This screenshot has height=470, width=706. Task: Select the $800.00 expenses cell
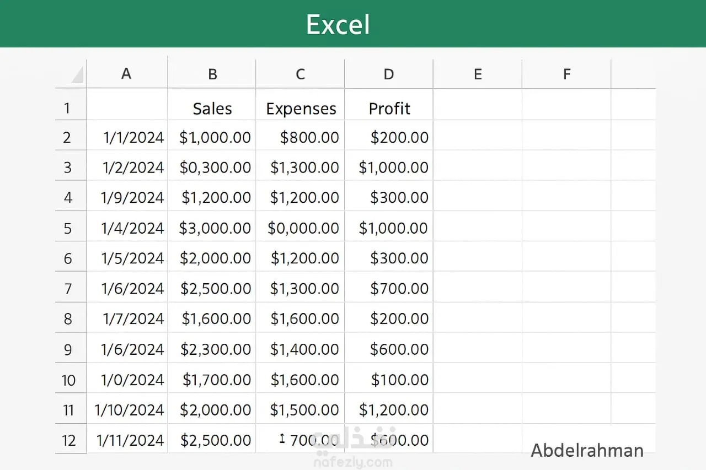pyautogui.click(x=309, y=137)
